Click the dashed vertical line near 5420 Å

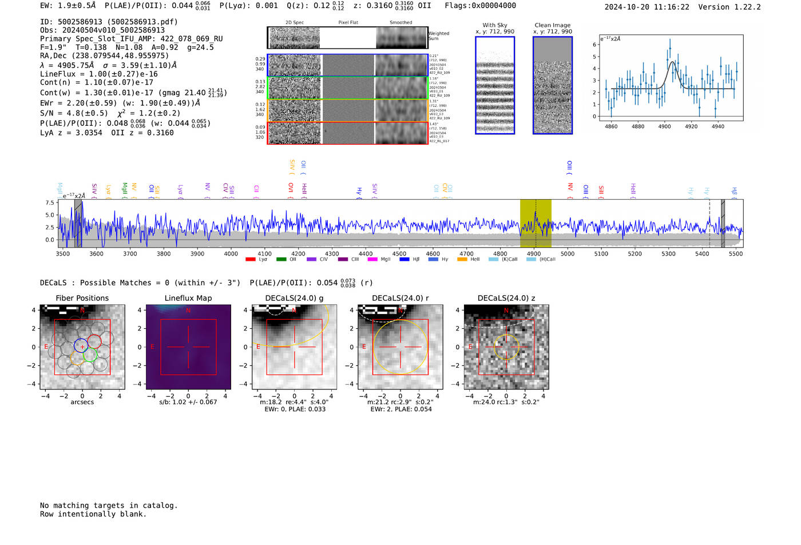709,223
